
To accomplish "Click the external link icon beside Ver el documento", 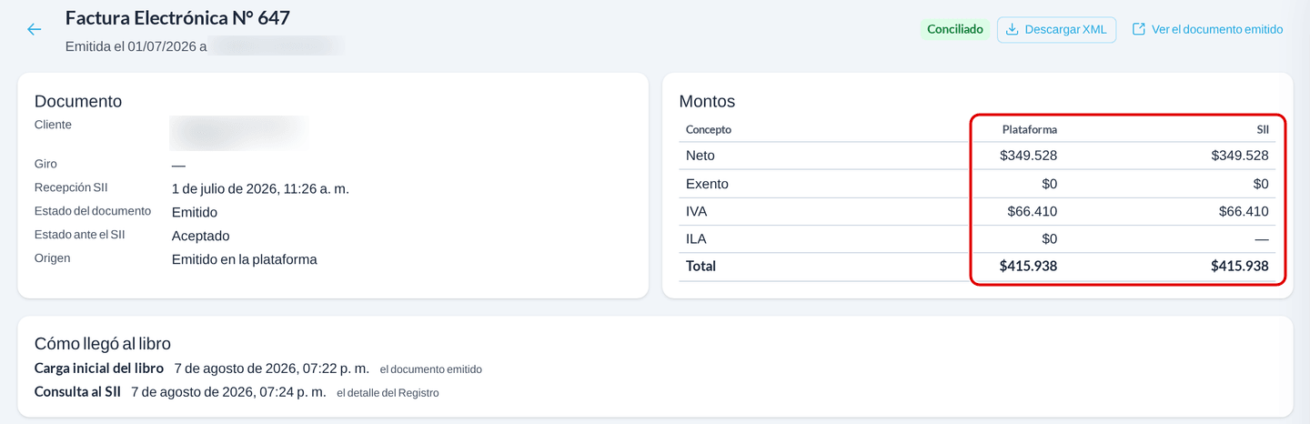I will point(1138,29).
